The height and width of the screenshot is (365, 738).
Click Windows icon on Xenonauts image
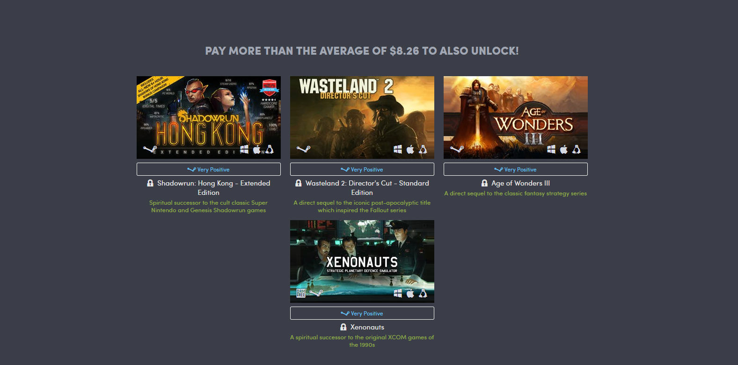tap(398, 293)
